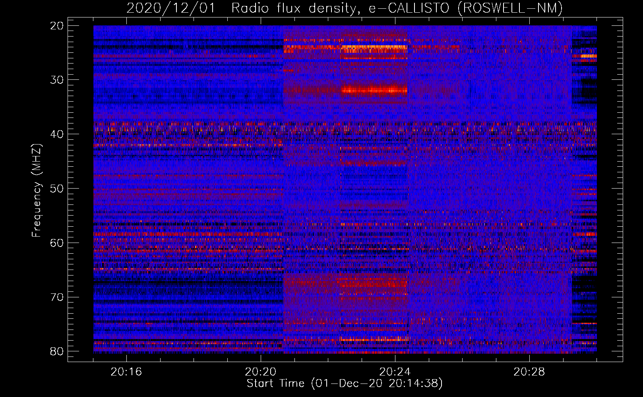Click the 'Start Time (01-Dec-20 20:14:38)' axis label
643x397 pixels.
[345, 384]
